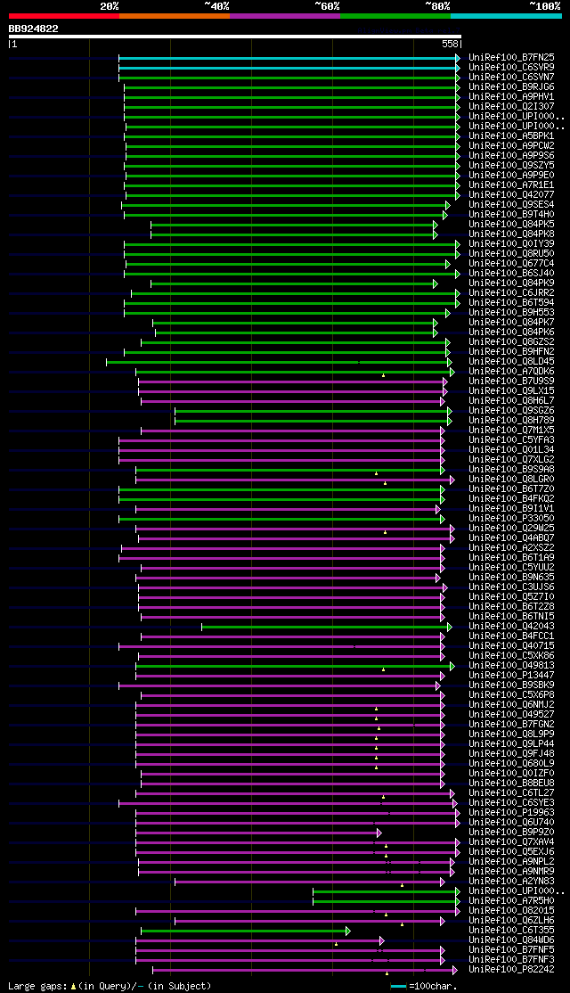Select the UniRef100_Q0IY39 label
The image size is (570, 993).
click(511, 244)
